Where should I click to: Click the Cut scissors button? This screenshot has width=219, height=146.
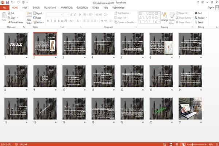(x=11, y=13)
